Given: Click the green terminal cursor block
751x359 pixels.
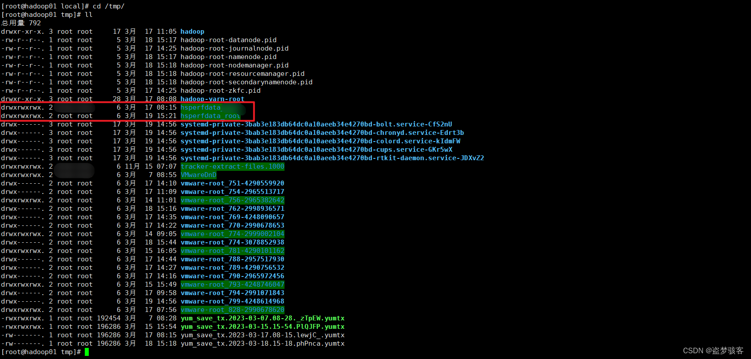Looking at the screenshot, I should point(87,352).
